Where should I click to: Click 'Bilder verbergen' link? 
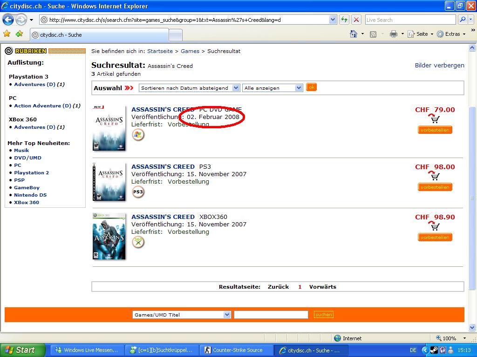440,65
